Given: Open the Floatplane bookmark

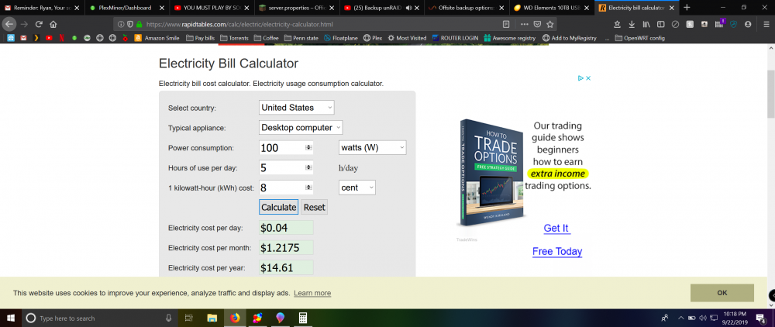Looking at the screenshot, I should click(x=341, y=37).
